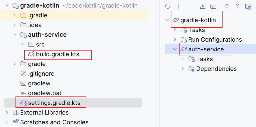Click the Expand All icon in Gradle toolbar

227,6
